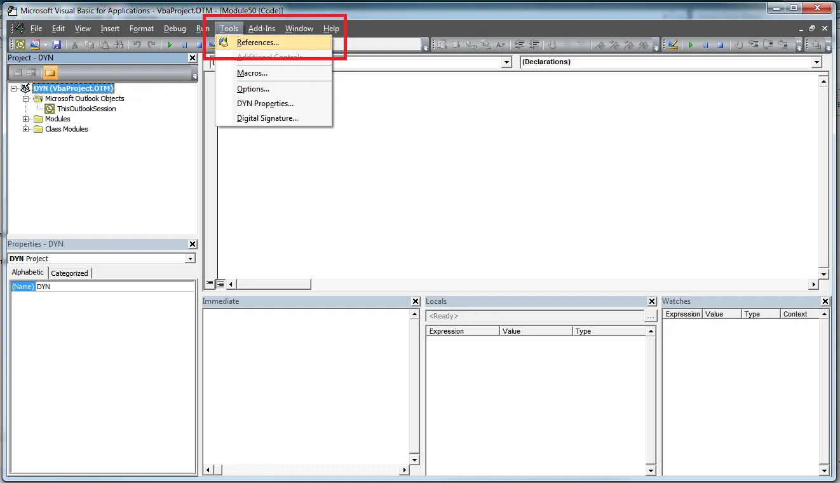The height and width of the screenshot is (483, 840).
Task: Click the Call Stack ellipsis button in Locals
Action: tap(650, 316)
